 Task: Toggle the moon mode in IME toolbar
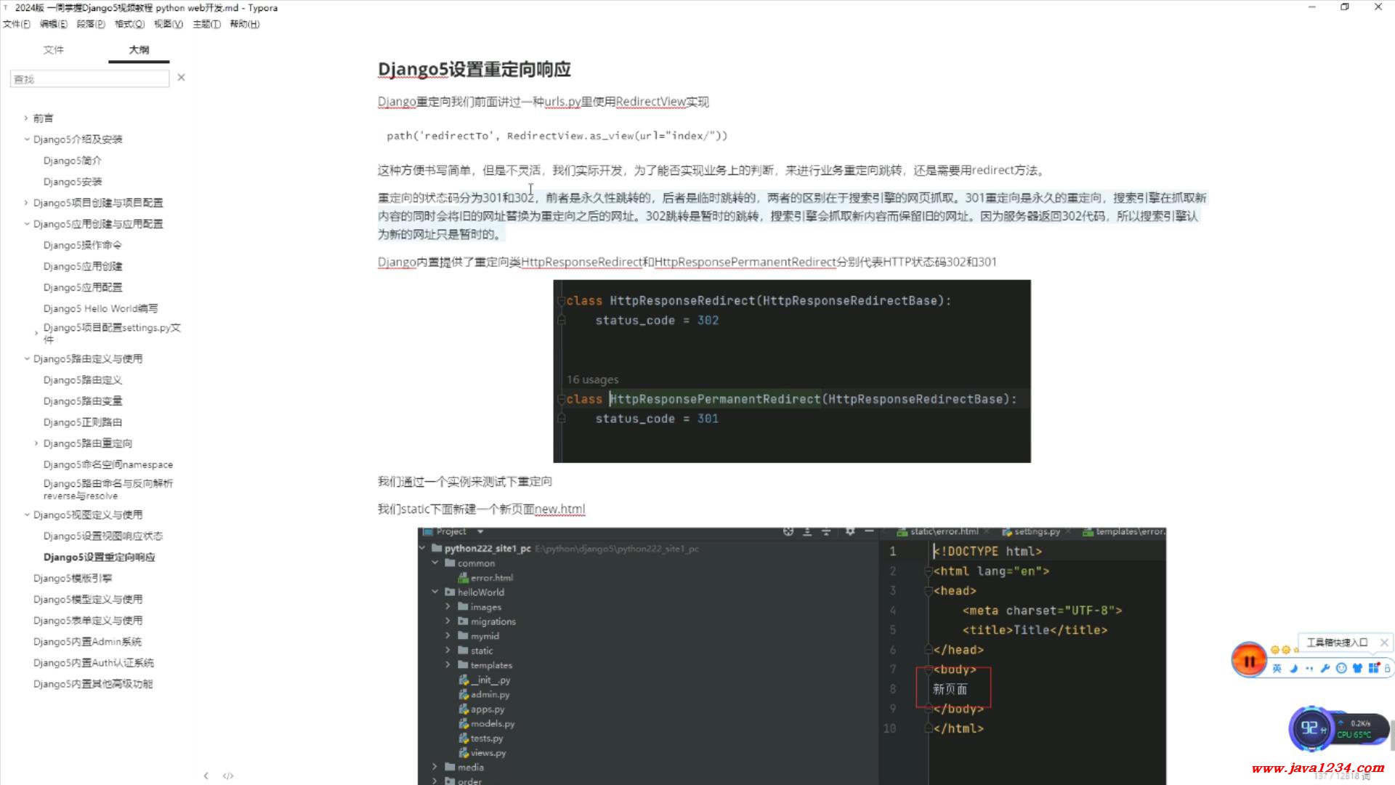1293,669
